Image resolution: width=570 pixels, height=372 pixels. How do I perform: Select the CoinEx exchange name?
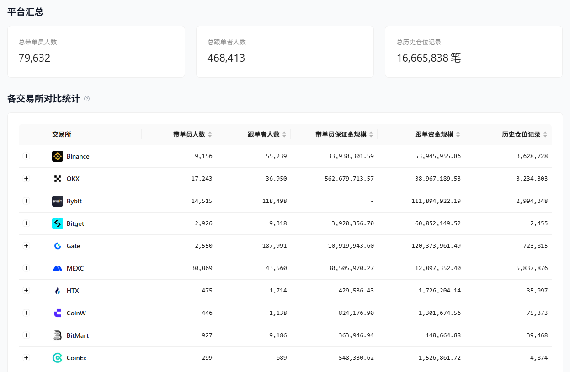(x=77, y=358)
